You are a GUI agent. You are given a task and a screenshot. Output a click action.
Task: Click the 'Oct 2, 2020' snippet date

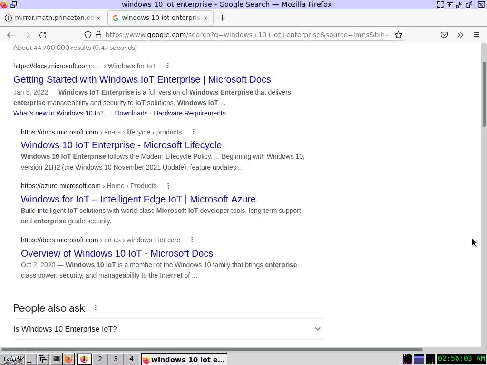tap(38, 265)
